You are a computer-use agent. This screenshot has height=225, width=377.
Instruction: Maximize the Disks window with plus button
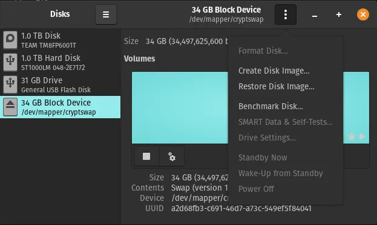click(x=339, y=14)
